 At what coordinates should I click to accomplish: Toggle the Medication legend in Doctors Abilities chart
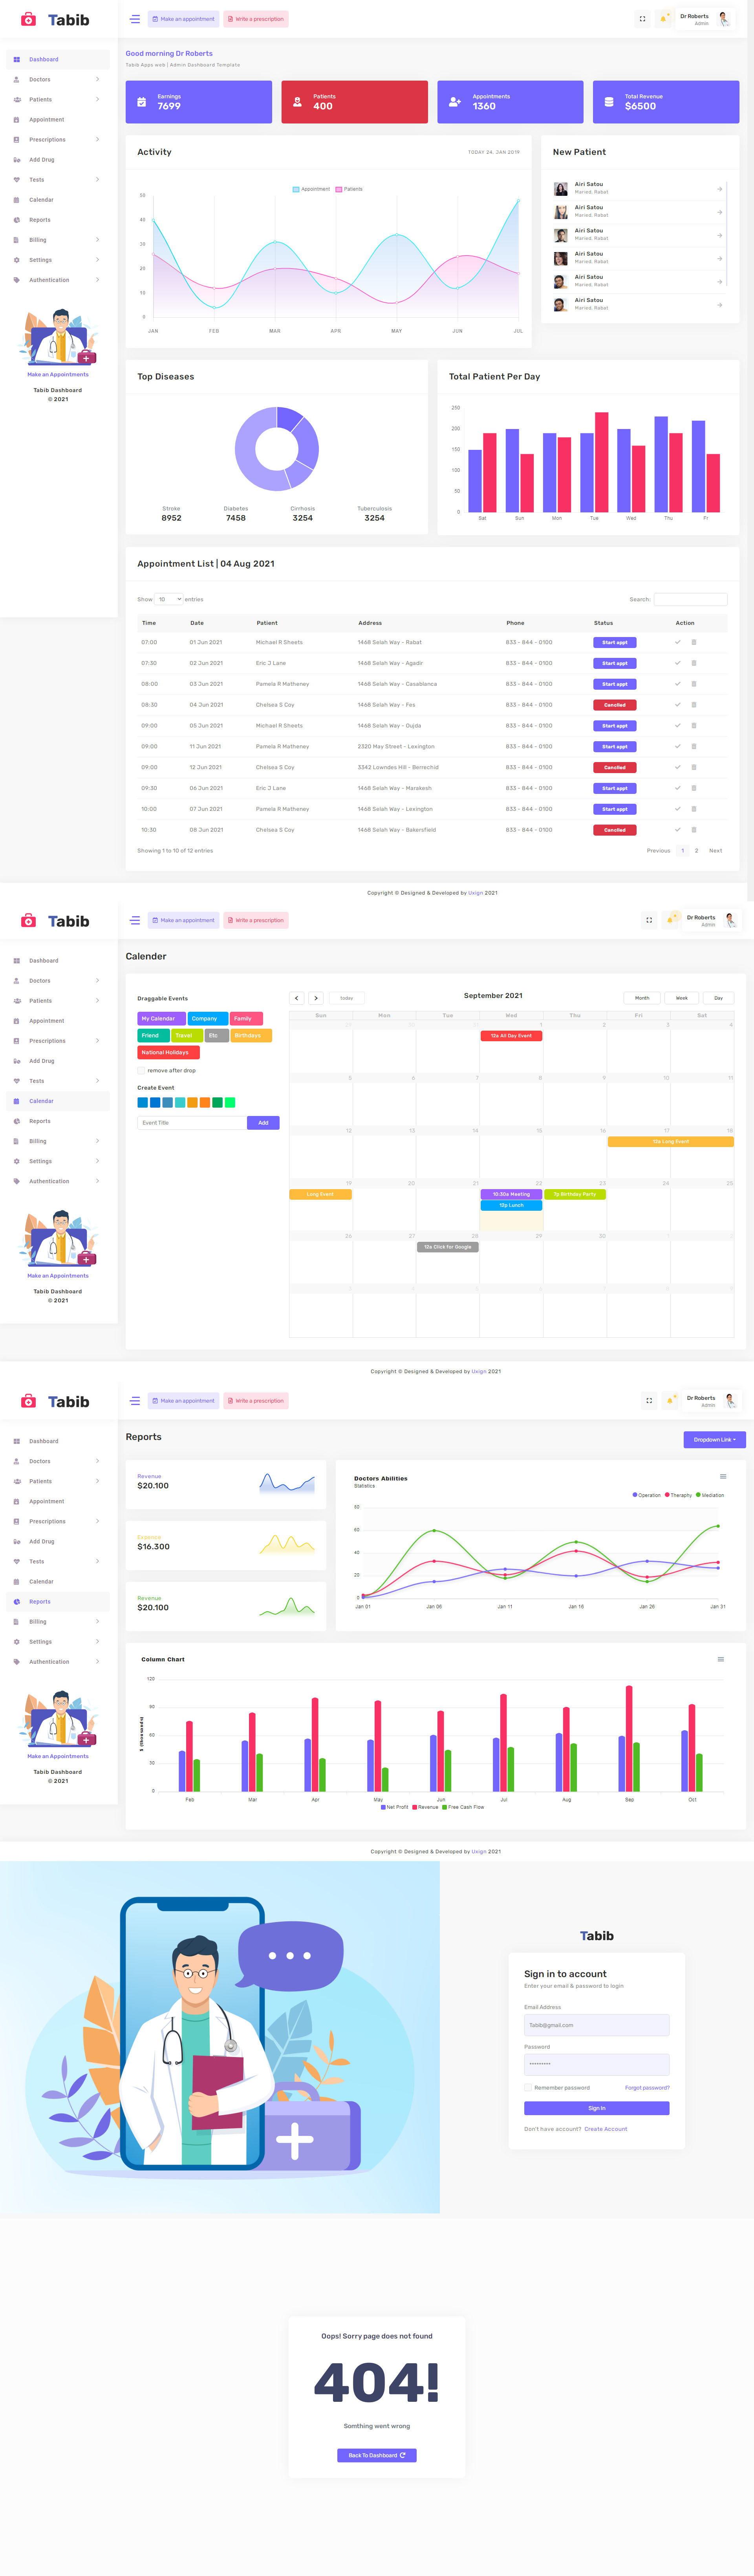click(x=710, y=1495)
